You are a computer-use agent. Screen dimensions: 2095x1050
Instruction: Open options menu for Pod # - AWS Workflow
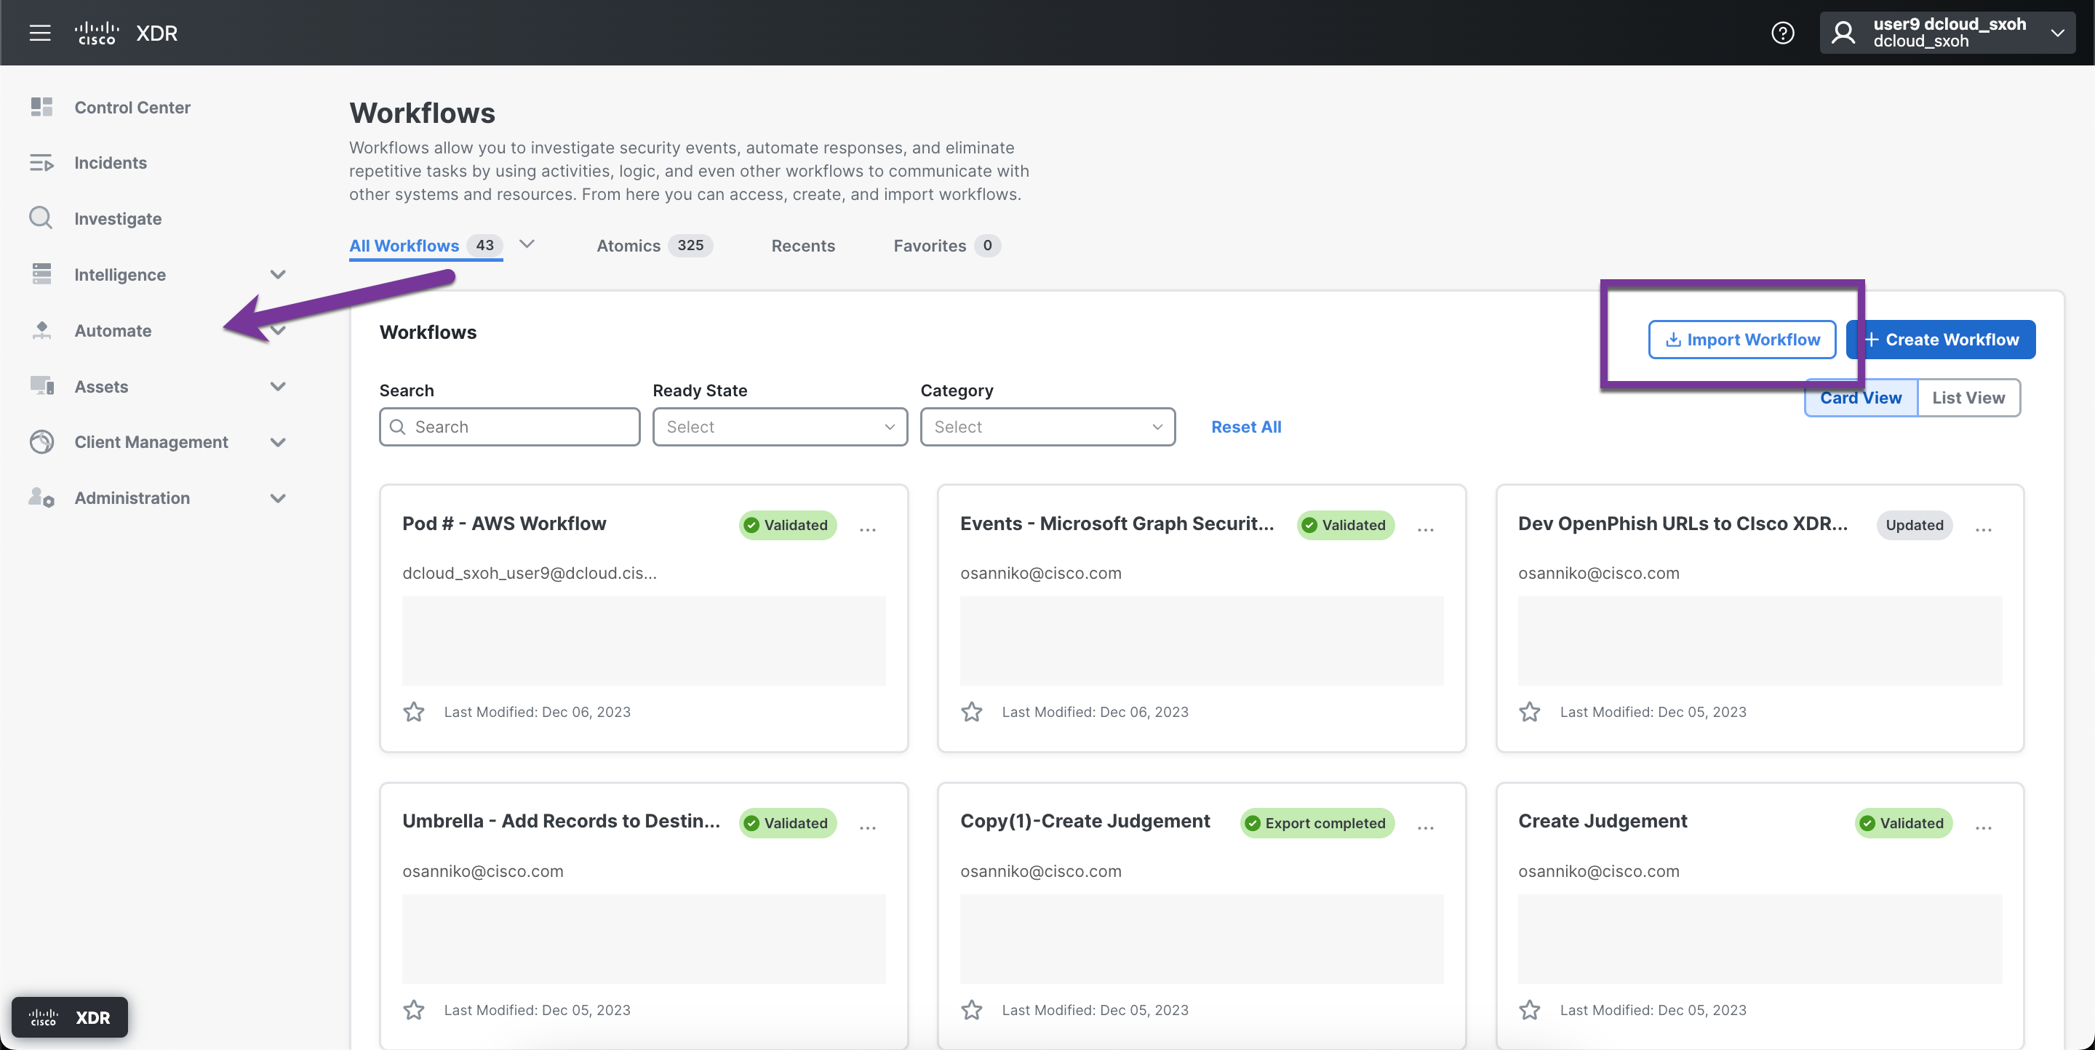coord(868,529)
